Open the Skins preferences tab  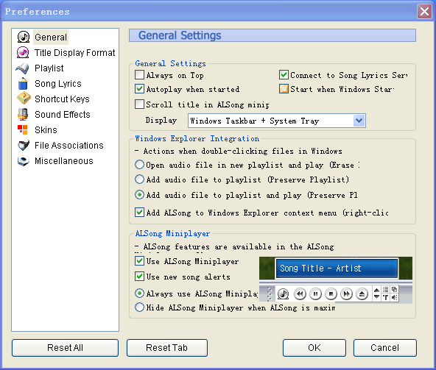[46, 130]
